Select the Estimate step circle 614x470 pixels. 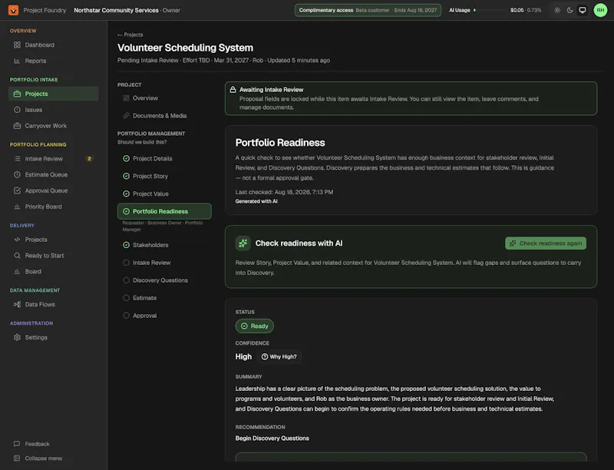pyautogui.click(x=126, y=298)
